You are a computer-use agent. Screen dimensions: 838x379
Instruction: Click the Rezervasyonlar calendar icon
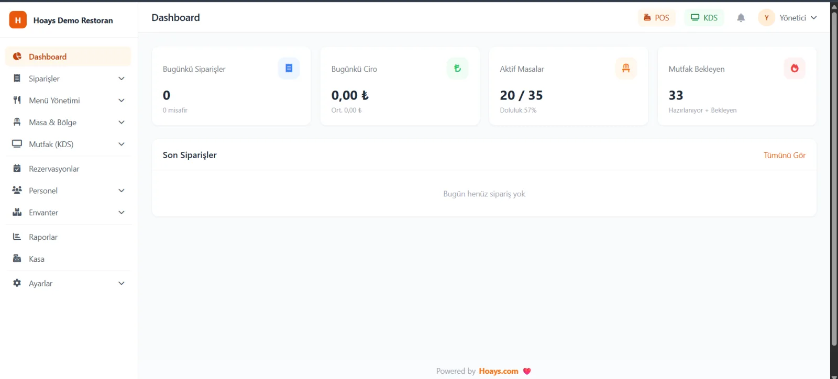coord(17,169)
